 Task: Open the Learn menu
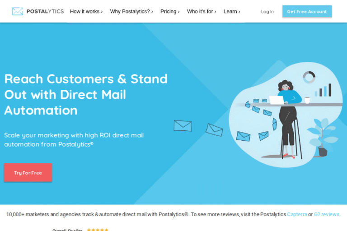point(232,11)
